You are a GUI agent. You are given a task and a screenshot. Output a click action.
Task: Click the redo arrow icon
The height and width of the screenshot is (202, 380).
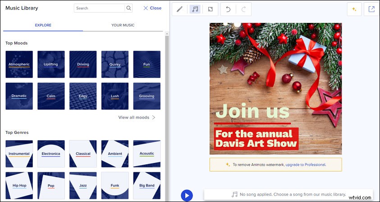pyautogui.click(x=244, y=9)
